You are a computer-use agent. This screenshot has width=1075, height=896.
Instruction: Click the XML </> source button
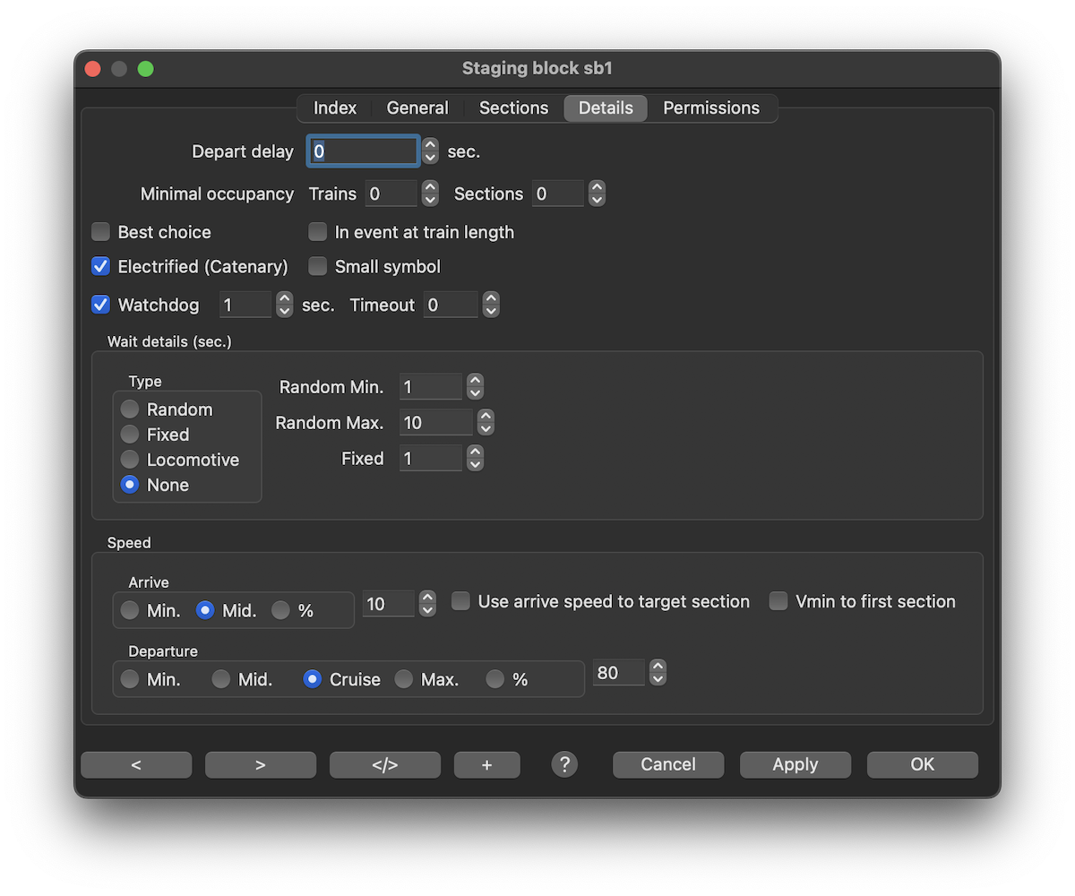pos(384,764)
